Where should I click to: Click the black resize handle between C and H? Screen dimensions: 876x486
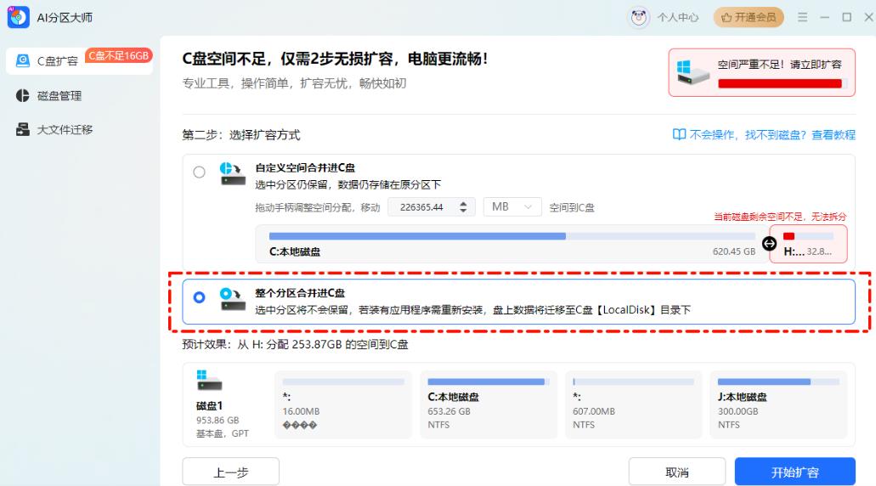pos(769,244)
